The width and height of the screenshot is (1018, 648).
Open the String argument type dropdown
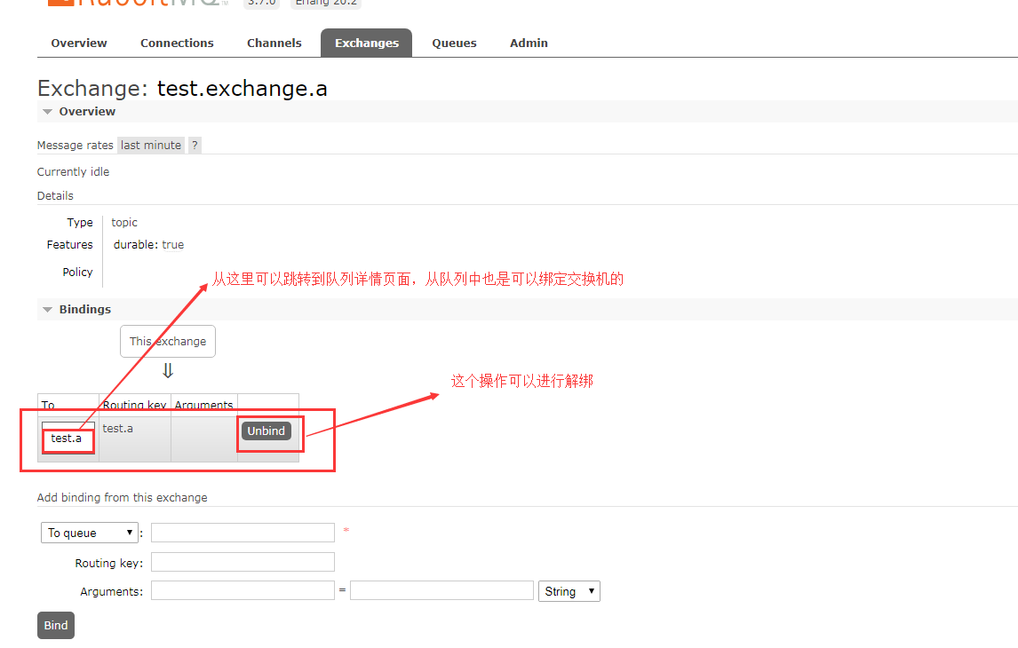point(569,591)
